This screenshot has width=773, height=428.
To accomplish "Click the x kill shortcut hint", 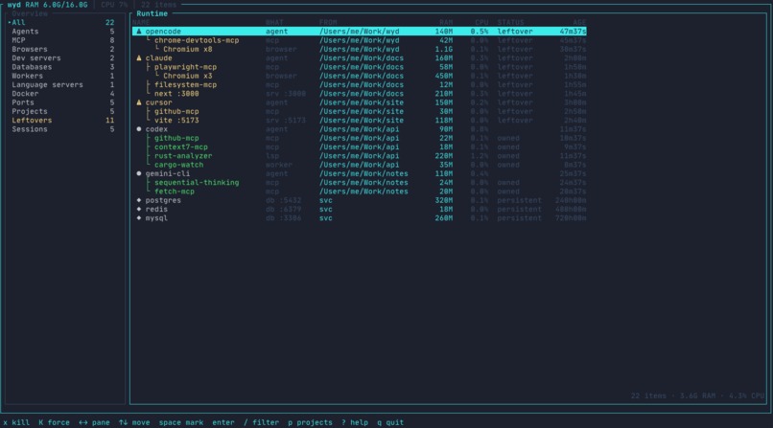I will click(16, 422).
